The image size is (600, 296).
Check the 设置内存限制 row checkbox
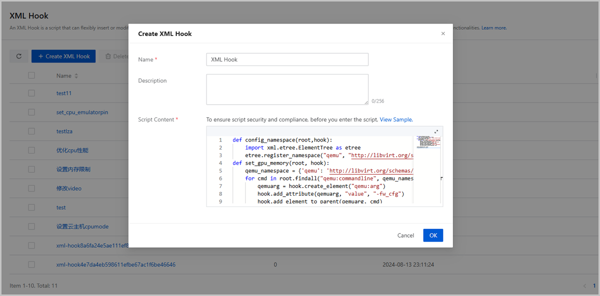click(x=31, y=169)
